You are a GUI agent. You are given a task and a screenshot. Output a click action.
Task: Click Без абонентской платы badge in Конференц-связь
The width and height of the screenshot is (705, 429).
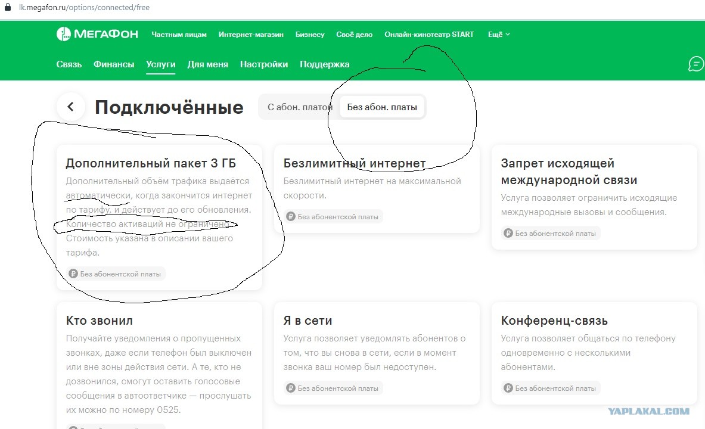551,388
